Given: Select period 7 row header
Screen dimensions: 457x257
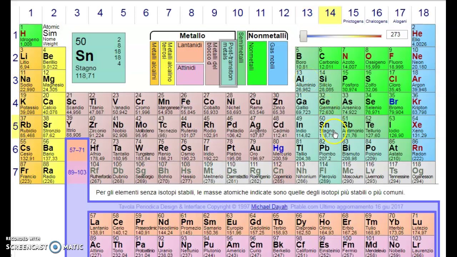Looking at the screenshot, I should [15, 172].
